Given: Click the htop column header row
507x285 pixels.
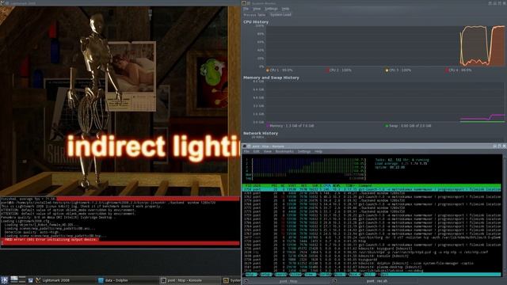Looking at the screenshot, I should [372, 186].
